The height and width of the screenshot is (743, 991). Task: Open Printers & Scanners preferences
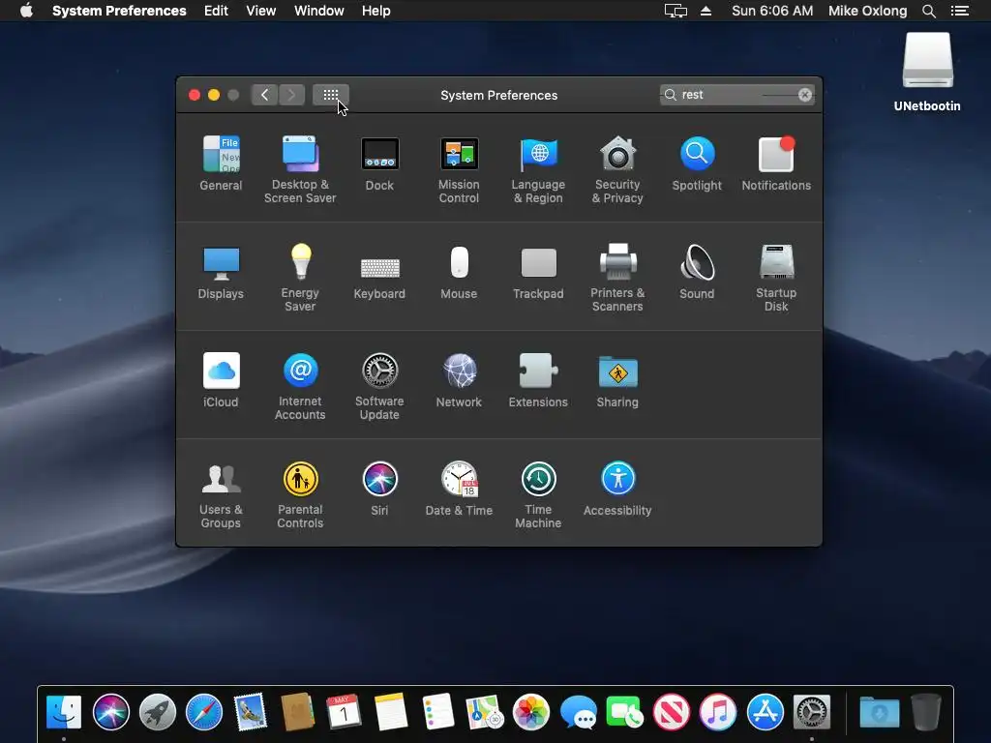pos(617,278)
